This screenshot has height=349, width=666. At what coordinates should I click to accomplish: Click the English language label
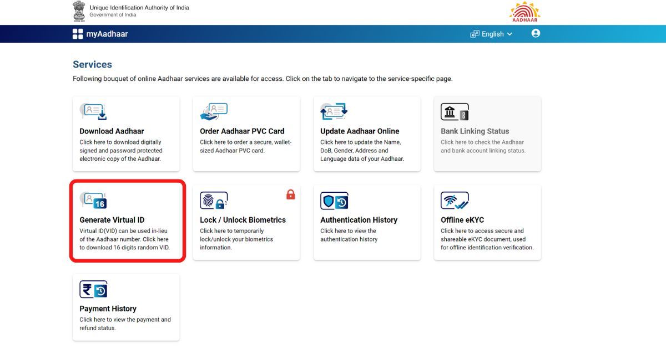[x=492, y=34]
